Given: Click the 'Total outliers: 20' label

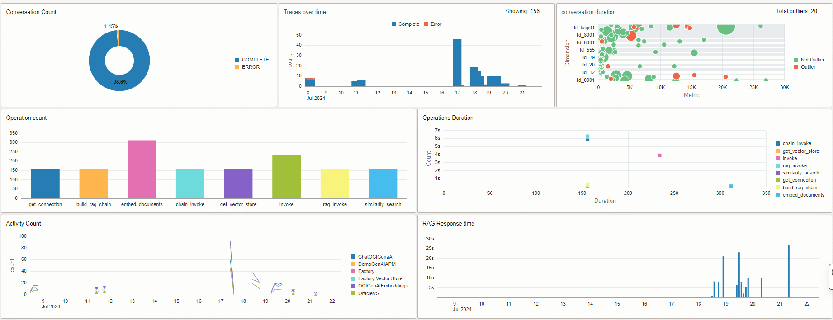Looking at the screenshot, I should [796, 11].
